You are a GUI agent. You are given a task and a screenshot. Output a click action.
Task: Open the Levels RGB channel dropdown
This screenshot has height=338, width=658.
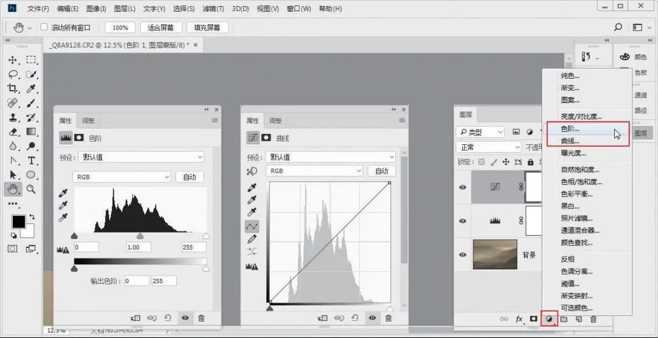(122, 177)
